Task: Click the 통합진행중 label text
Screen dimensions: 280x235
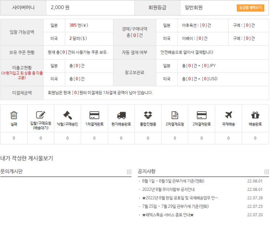Action: [x=148, y=124]
